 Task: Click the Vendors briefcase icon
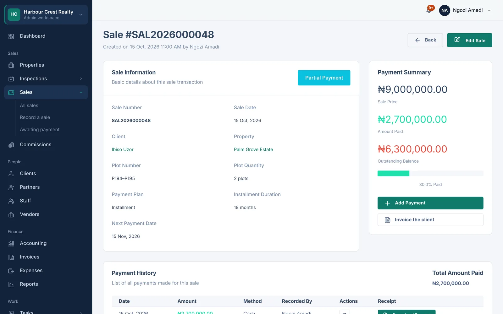pos(11,215)
